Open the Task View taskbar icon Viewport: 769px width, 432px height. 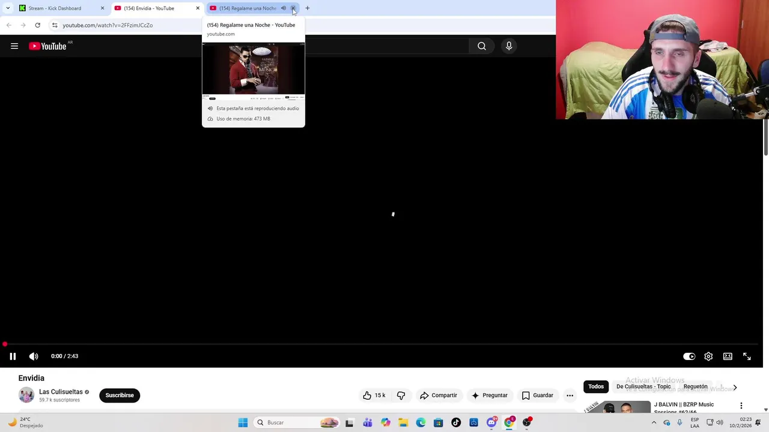[350, 423]
